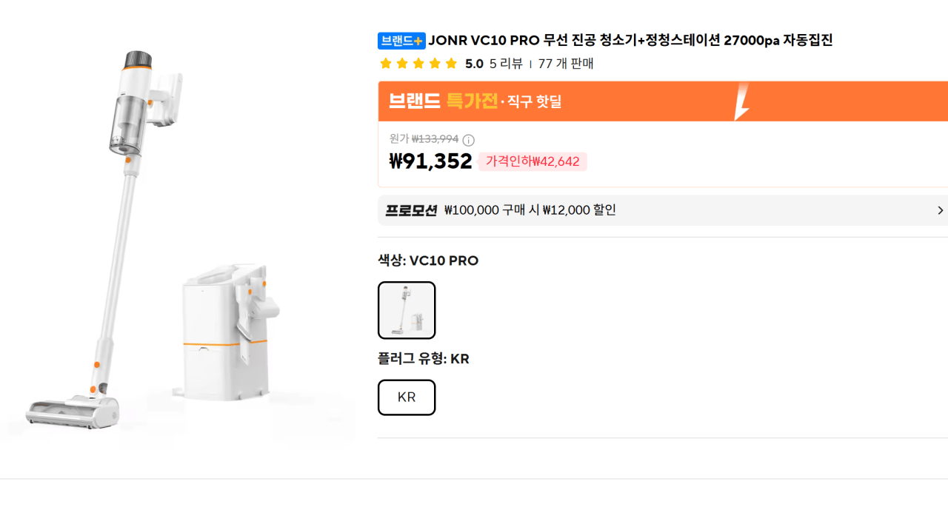948x507 pixels.
Task: Expand the 프로모션 discount details chevron
Action: (x=941, y=210)
